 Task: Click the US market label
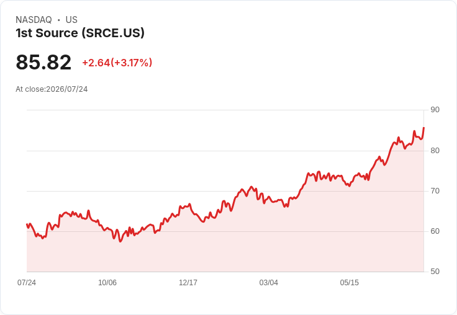point(71,20)
